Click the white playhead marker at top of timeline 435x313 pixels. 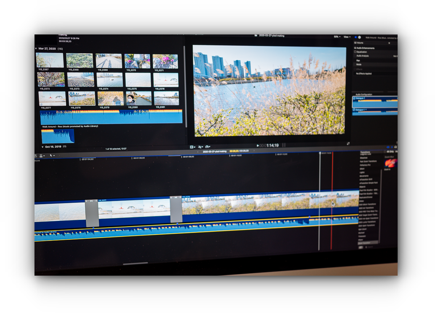point(320,153)
